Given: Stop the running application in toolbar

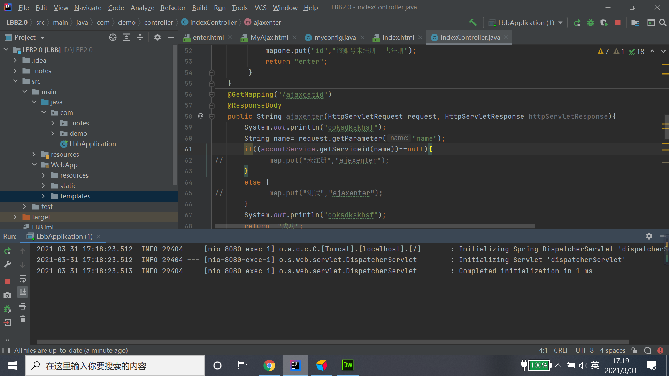Looking at the screenshot, I should coord(617,23).
